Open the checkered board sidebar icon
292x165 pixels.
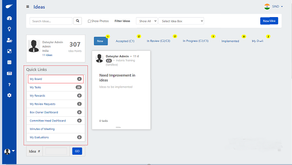click(9, 51)
